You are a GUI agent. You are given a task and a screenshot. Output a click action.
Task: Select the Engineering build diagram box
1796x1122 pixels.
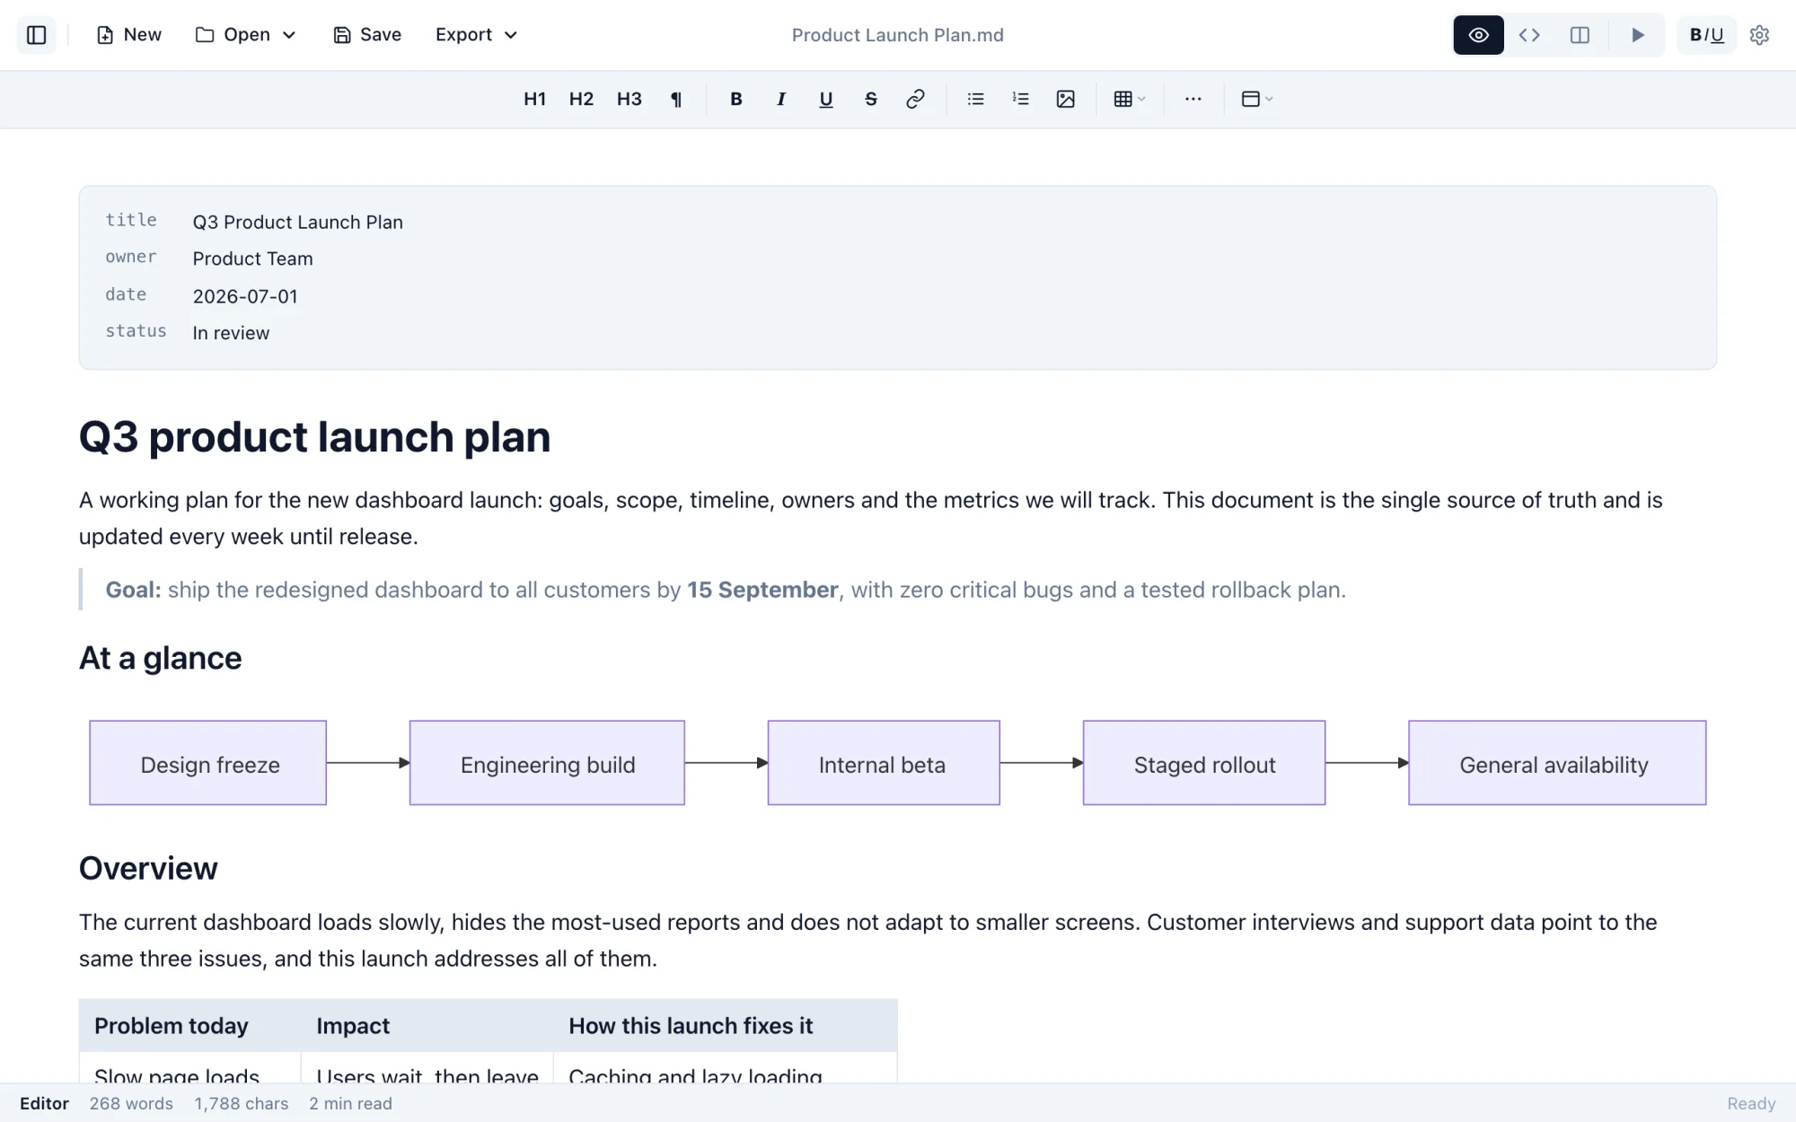coord(547,763)
